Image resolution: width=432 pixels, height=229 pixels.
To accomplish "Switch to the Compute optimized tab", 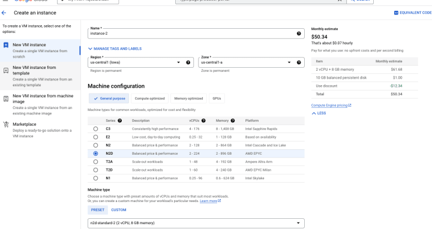I will tap(149, 98).
